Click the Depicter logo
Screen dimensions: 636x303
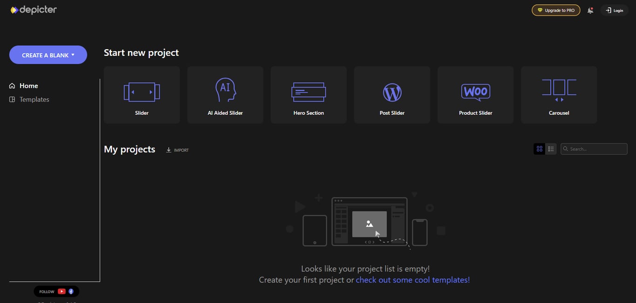point(33,9)
